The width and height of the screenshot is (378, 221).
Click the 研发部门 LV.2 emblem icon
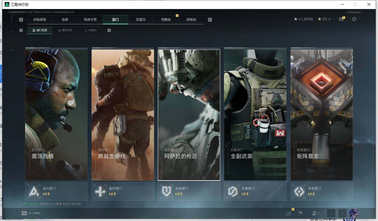tap(299, 192)
